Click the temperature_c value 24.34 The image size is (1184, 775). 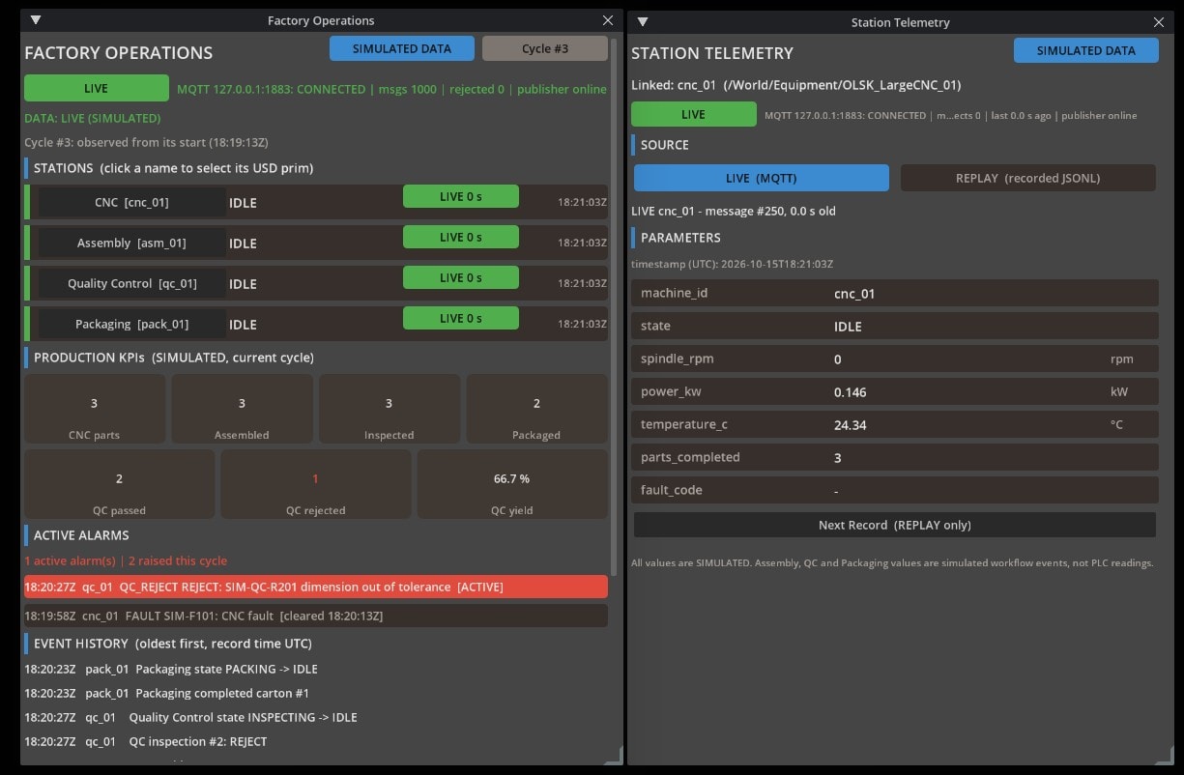pyautogui.click(x=851, y=425)
